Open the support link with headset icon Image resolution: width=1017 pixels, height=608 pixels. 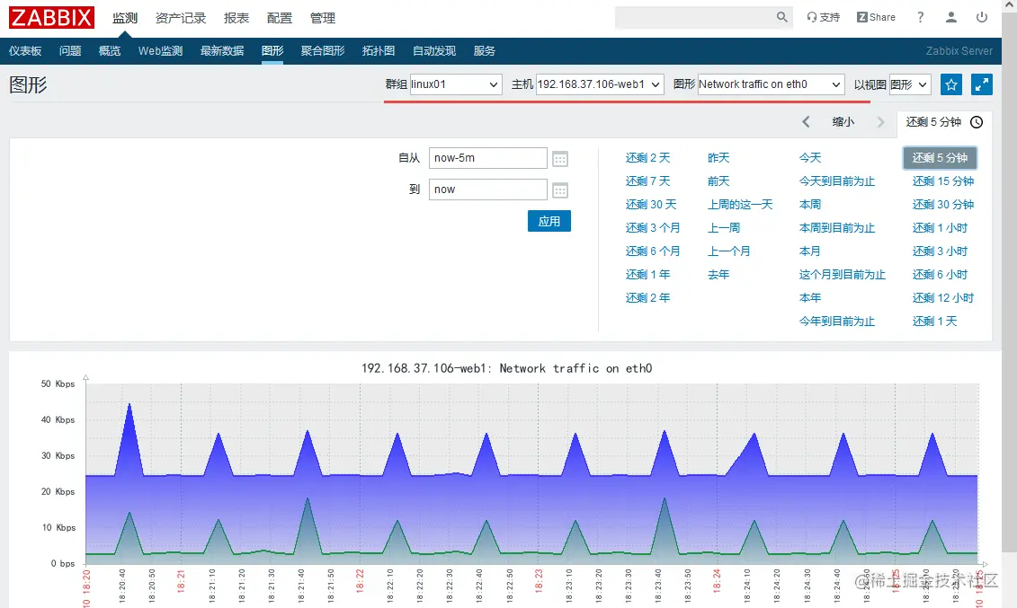pos(823,17)
